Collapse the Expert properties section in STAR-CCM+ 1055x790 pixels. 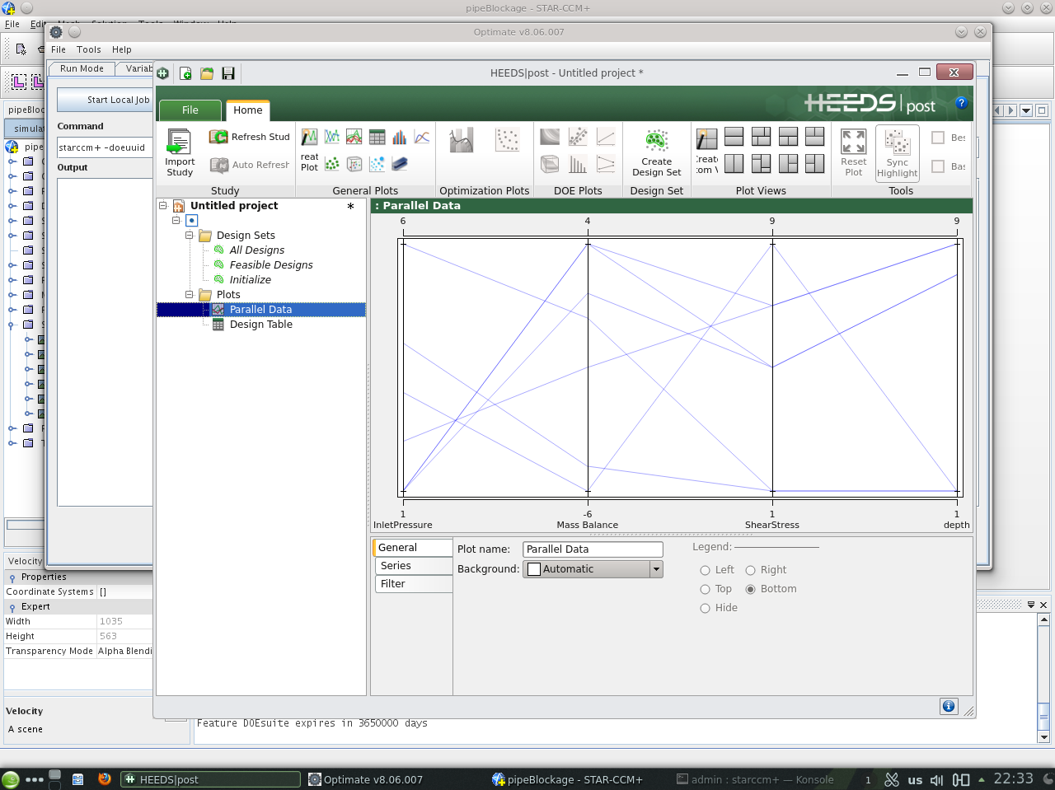12,607
